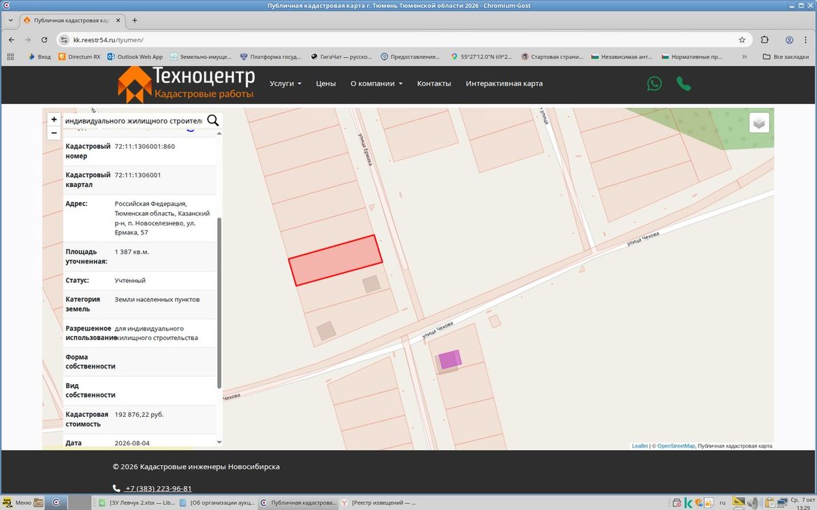Viewport: 817px width, 510px height.
Task: Click the Техноцентр logo
Action: 185,84
